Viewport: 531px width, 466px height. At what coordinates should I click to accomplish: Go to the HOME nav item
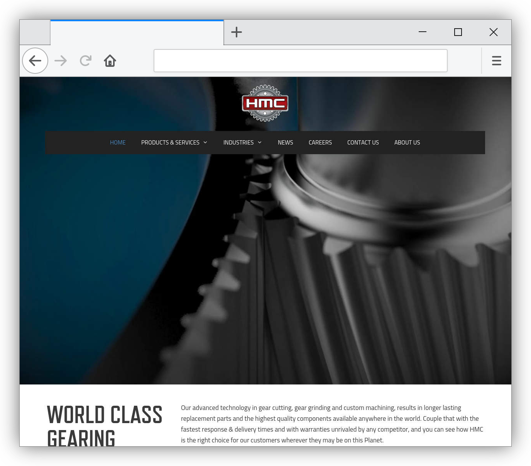click(118, 143)
